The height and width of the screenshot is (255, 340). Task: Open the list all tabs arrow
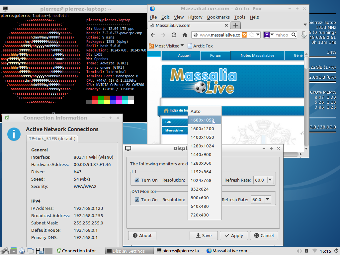305,25
